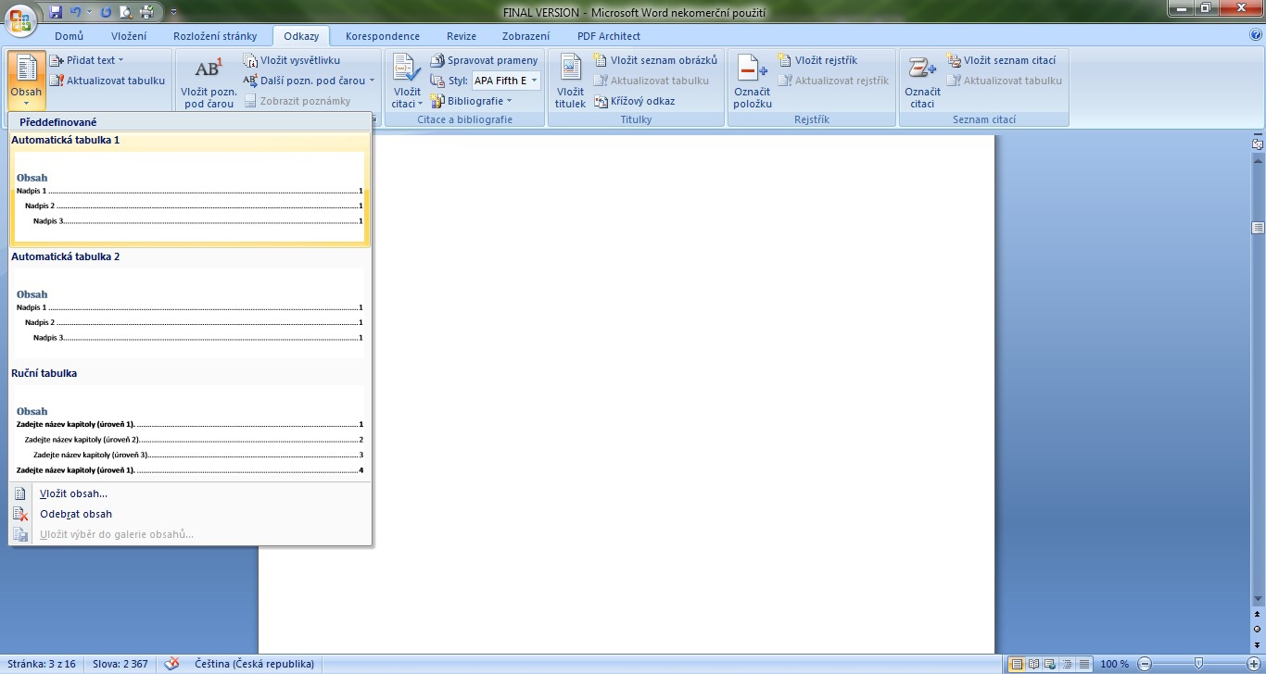Choose Vložit obsah... from the menu
Image resolution: width=1266 pixels, height=674 pixels.
(73, 493)
